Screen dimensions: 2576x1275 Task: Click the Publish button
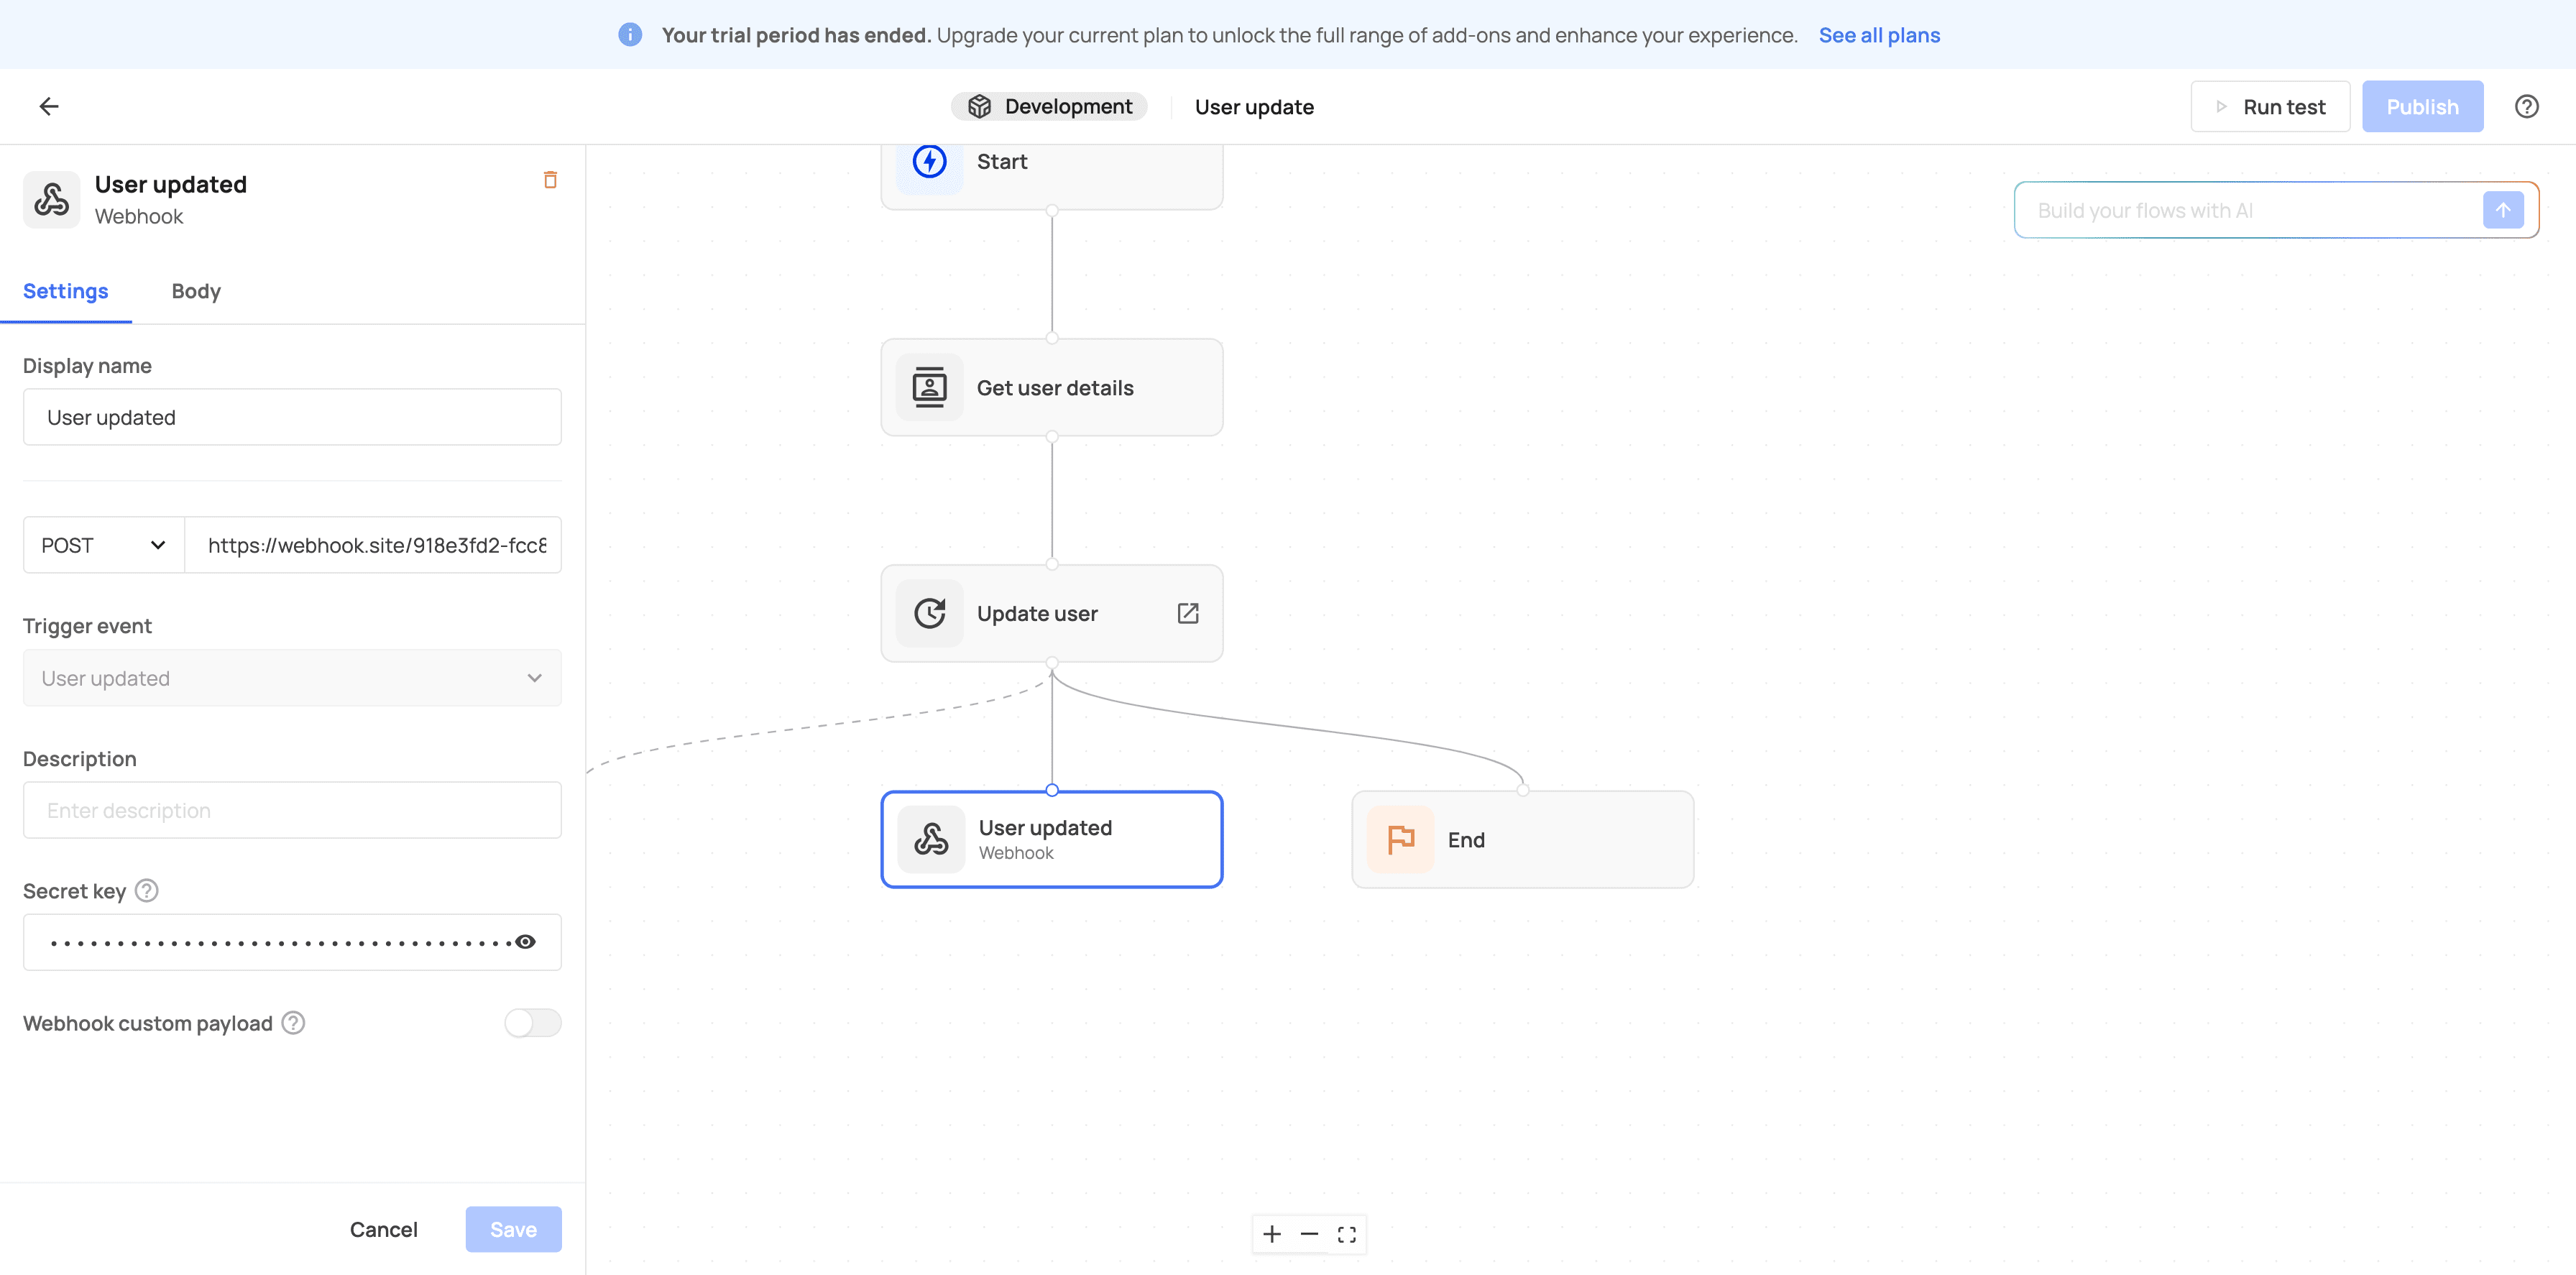click(x=2422, y=106)
